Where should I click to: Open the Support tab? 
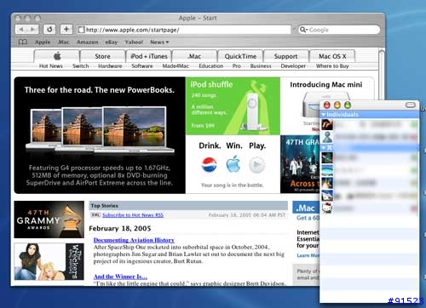[x=285, y=56]
